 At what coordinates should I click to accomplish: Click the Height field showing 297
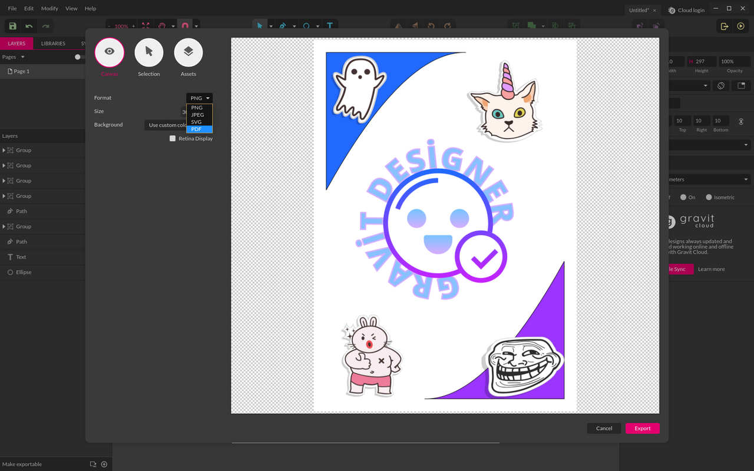[x=701, y=61]
